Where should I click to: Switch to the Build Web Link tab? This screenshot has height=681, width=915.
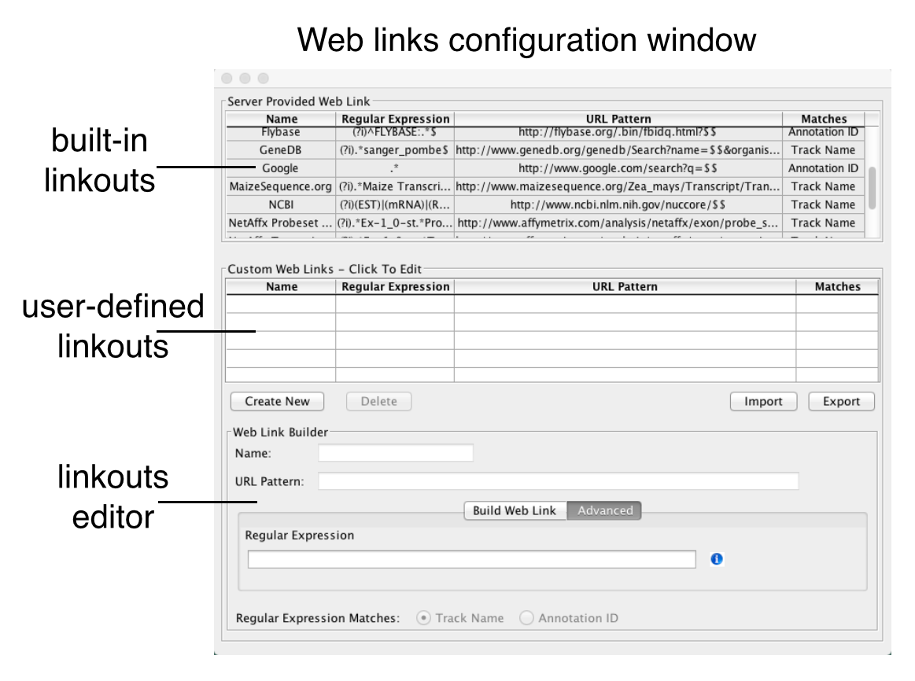pyautogui.click(x=515, y=511)
